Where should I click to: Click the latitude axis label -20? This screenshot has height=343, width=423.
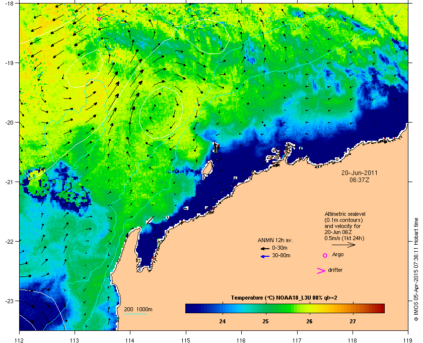coord(9,123)
